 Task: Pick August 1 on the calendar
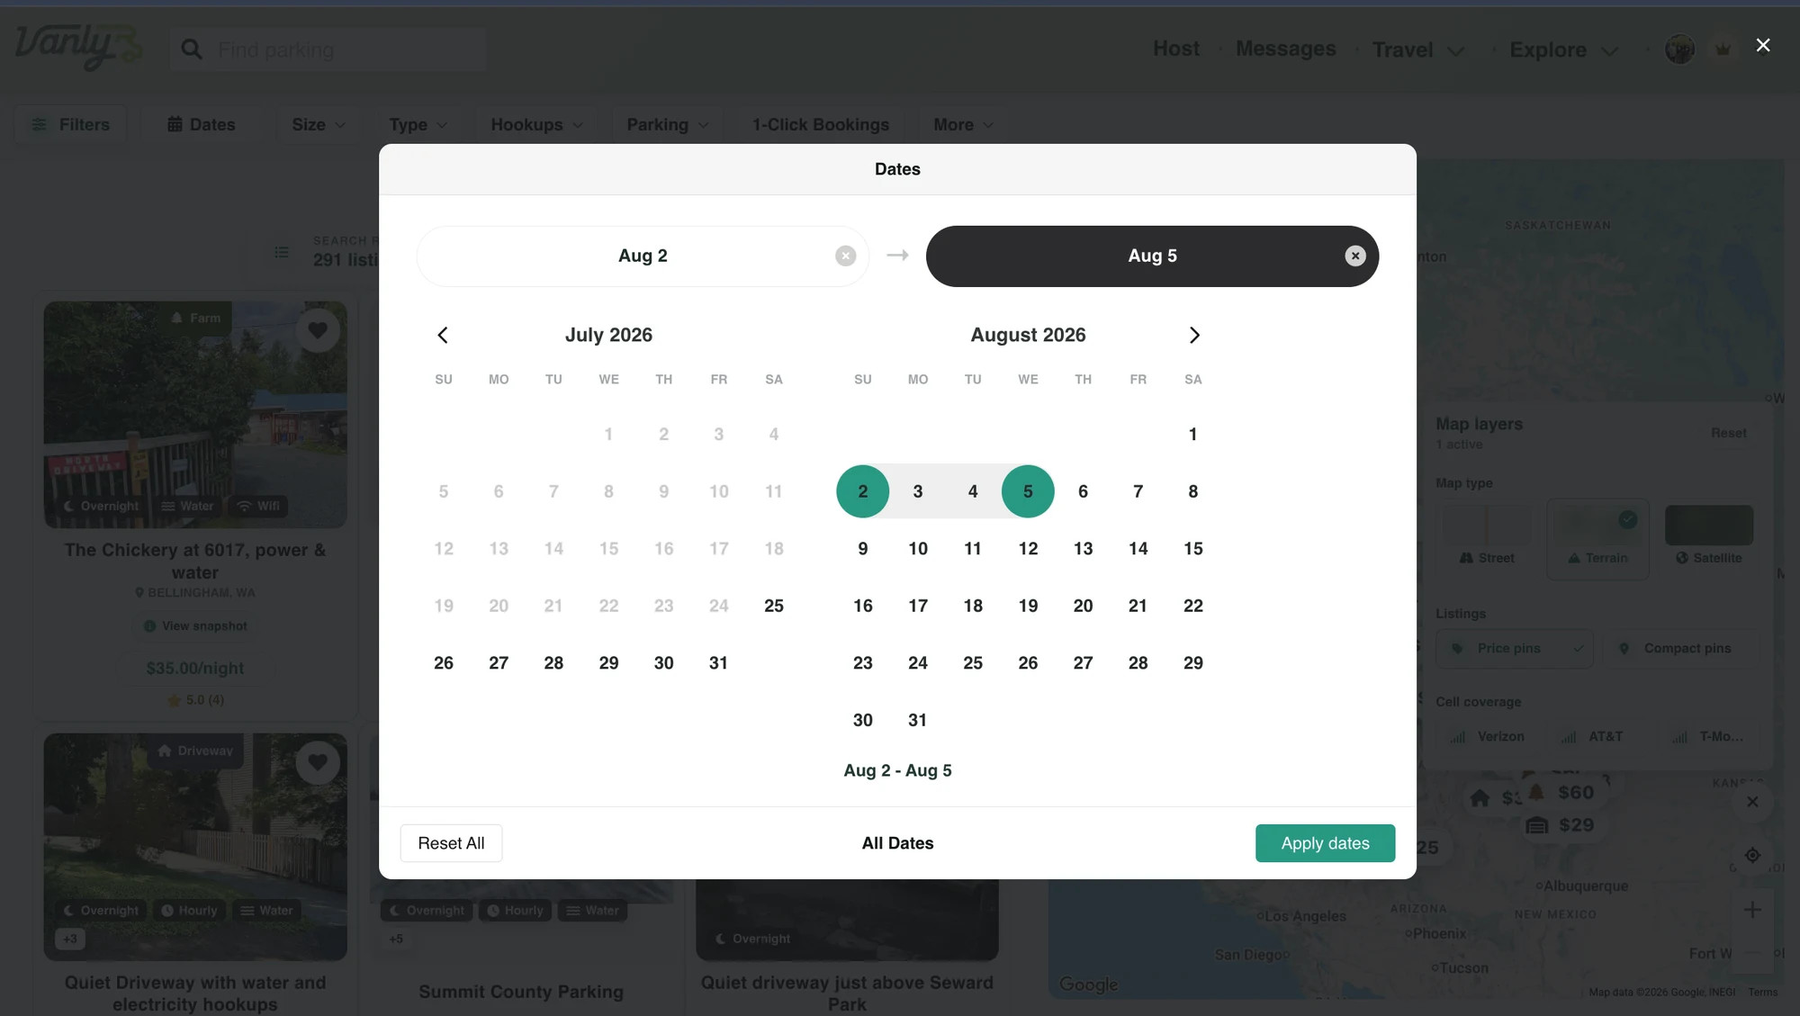pos(1192,435)
